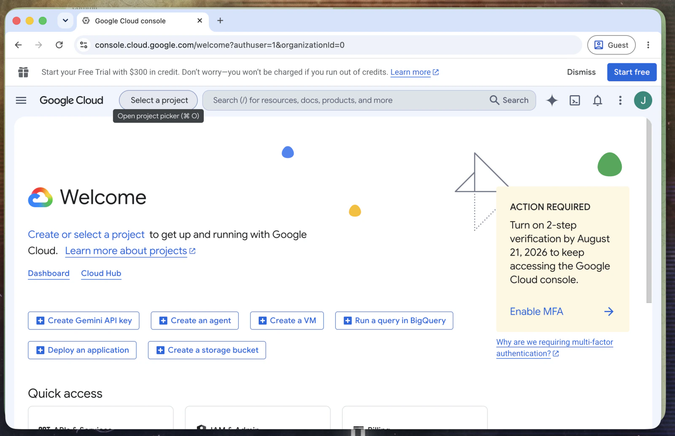Click Deploy an application button
This screenshot has height=436, width=675.
82,350
